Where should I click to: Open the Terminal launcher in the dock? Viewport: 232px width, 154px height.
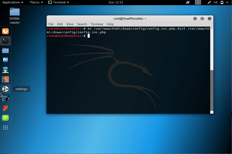pyautogui.click(x=5, y=41)
